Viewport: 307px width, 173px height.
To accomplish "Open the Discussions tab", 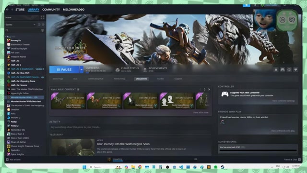I will pos(141,79).
